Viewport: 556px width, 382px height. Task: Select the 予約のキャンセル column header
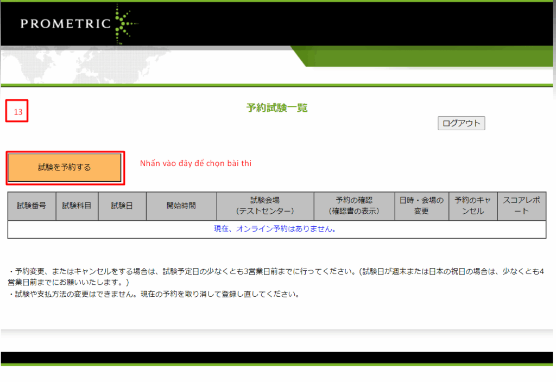[472, 206]
